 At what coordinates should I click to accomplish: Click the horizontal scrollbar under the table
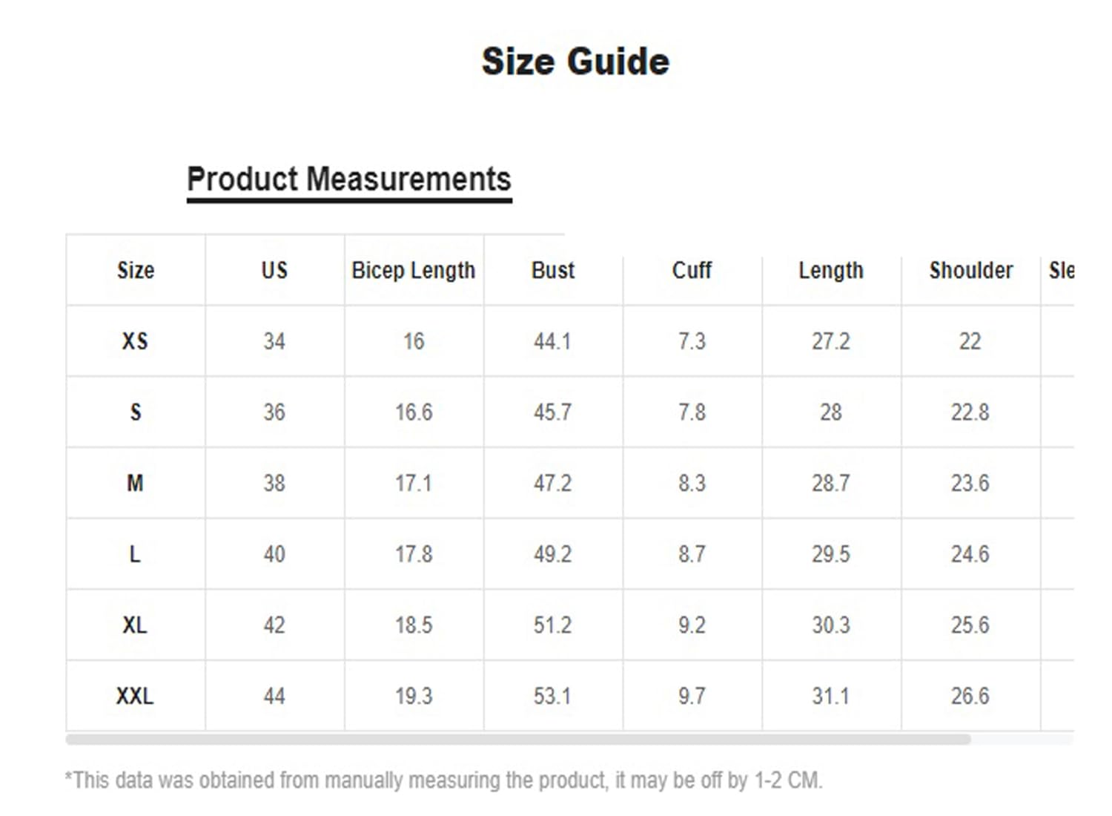[x=517, y=740]
